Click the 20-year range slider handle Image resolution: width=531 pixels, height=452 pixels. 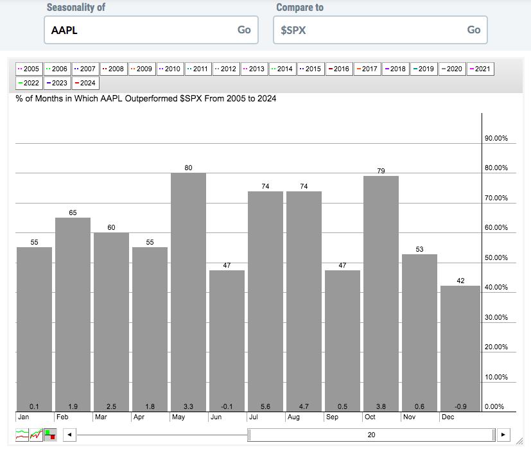pyautogui.click(x=371, y=435)
